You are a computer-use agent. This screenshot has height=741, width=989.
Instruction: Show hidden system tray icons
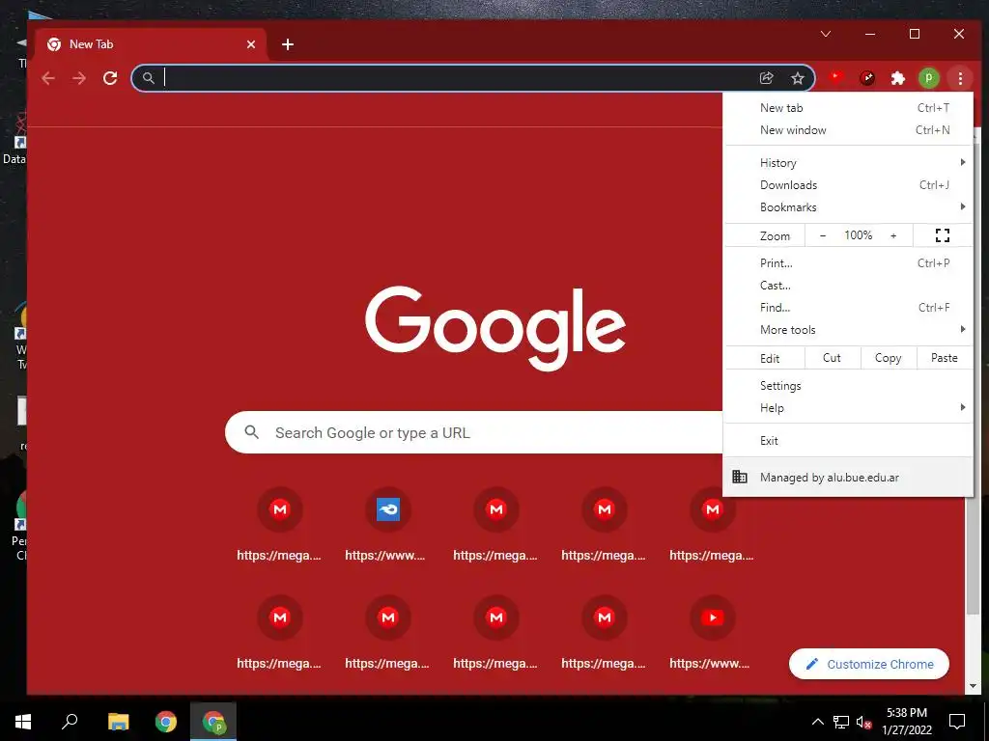click(817, 722)
